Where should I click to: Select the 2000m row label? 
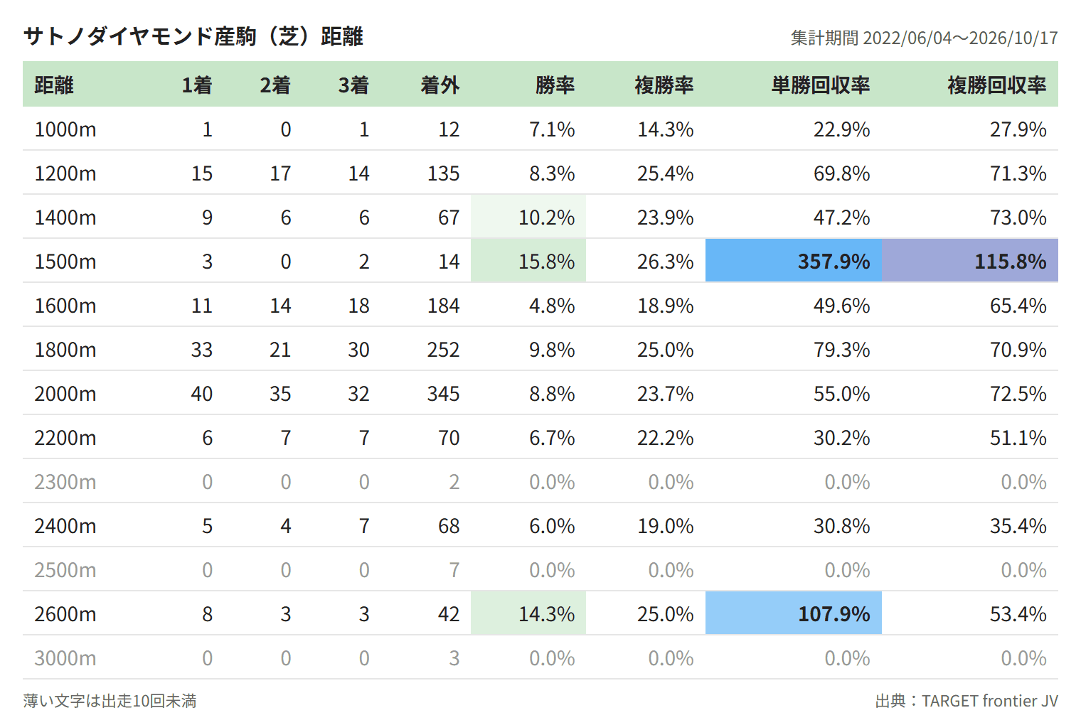point(65,394)
